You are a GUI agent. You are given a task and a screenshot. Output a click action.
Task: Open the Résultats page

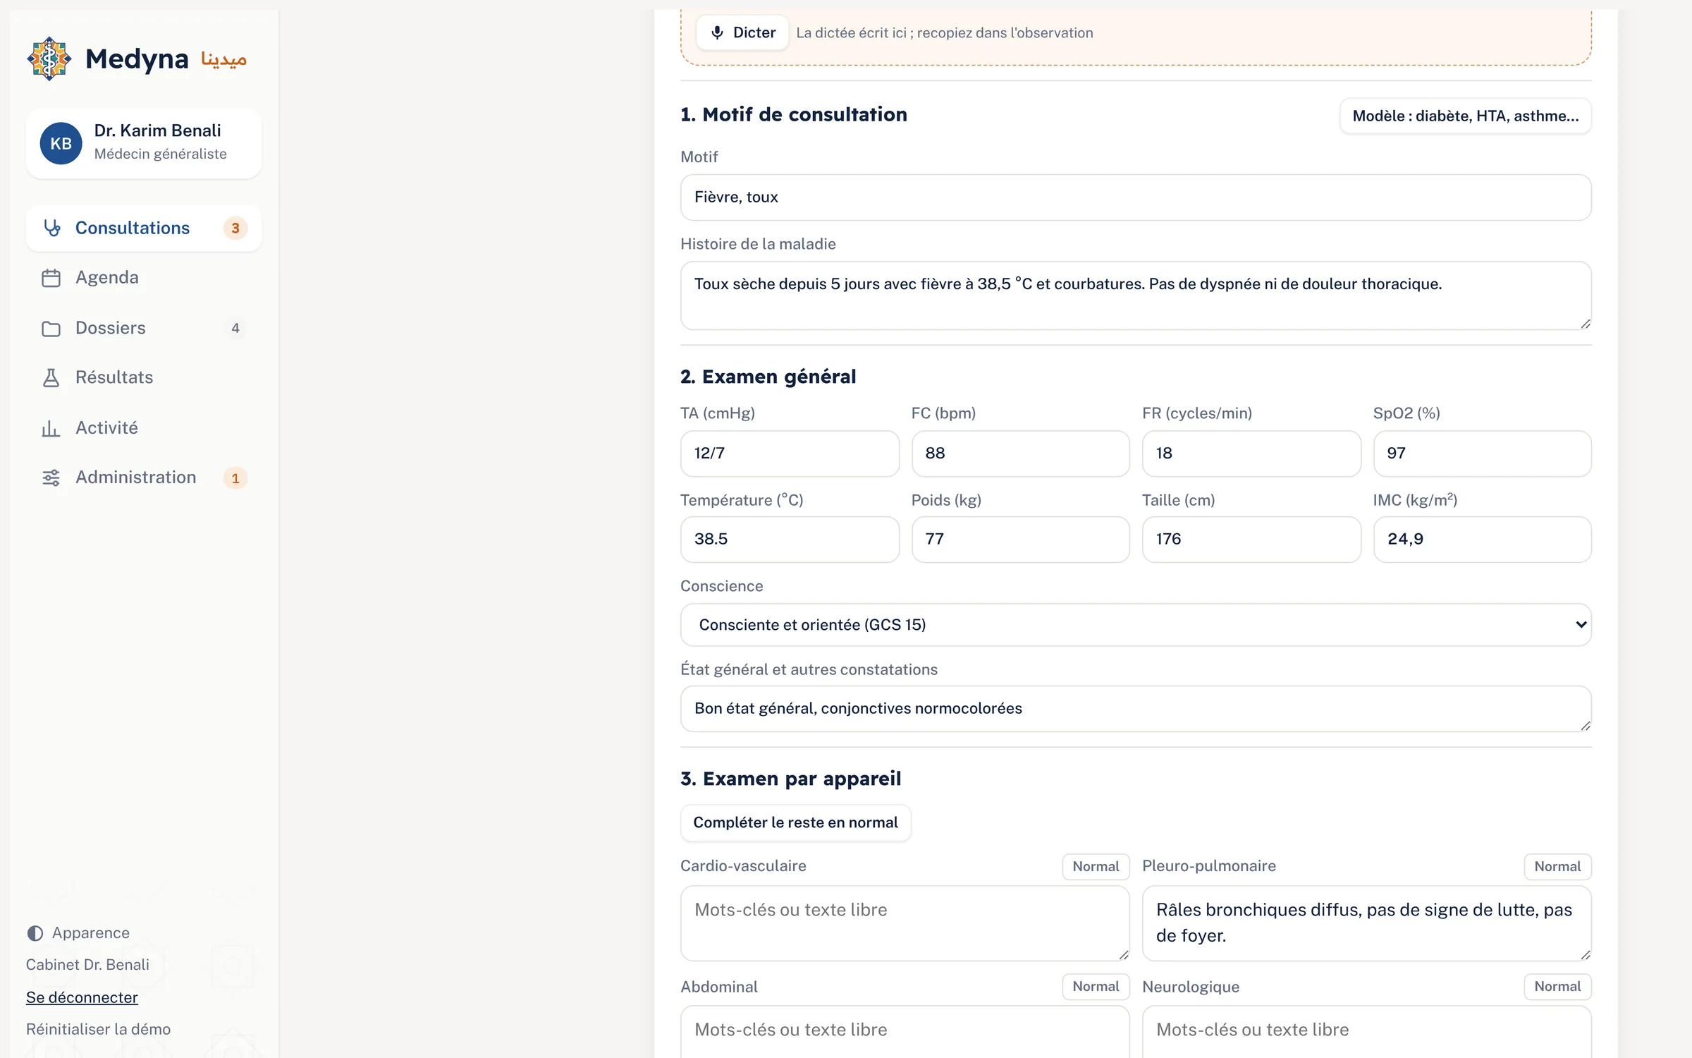click(144, 377)
